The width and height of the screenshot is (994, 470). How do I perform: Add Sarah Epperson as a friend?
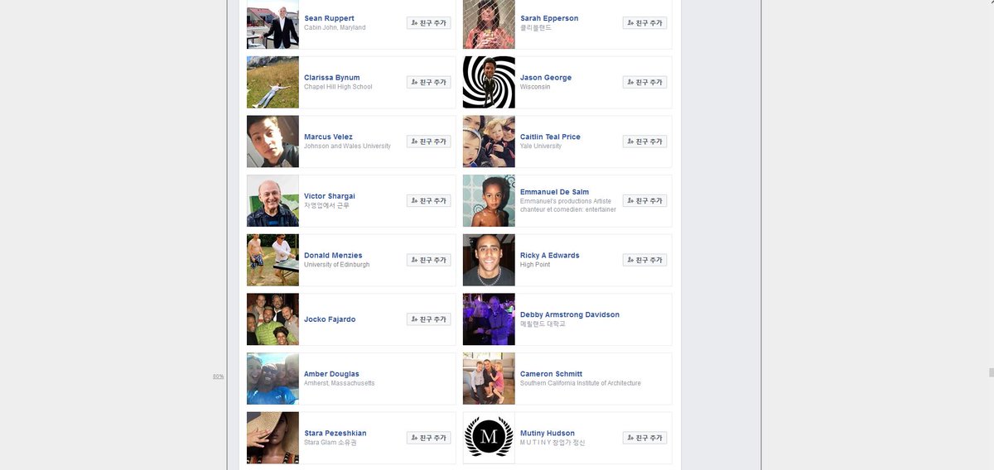pyautogui.click(x=644, y=23)
